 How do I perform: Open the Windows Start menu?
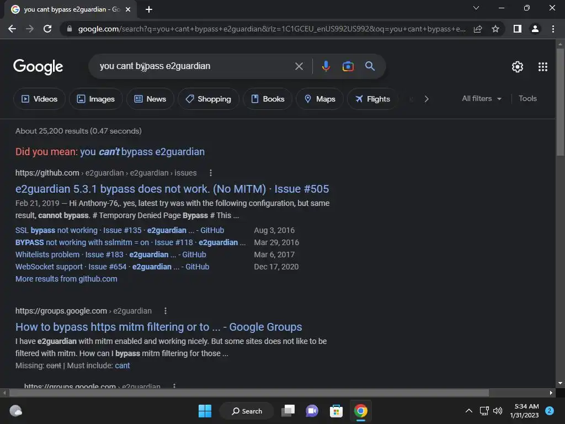coord(205,411)
